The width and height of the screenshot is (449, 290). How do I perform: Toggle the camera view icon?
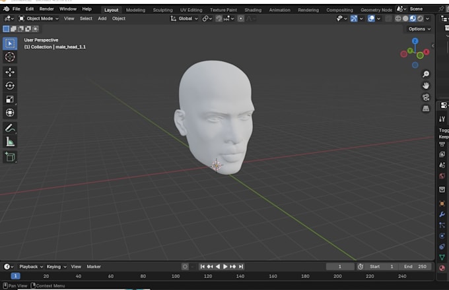coord(426,97)
